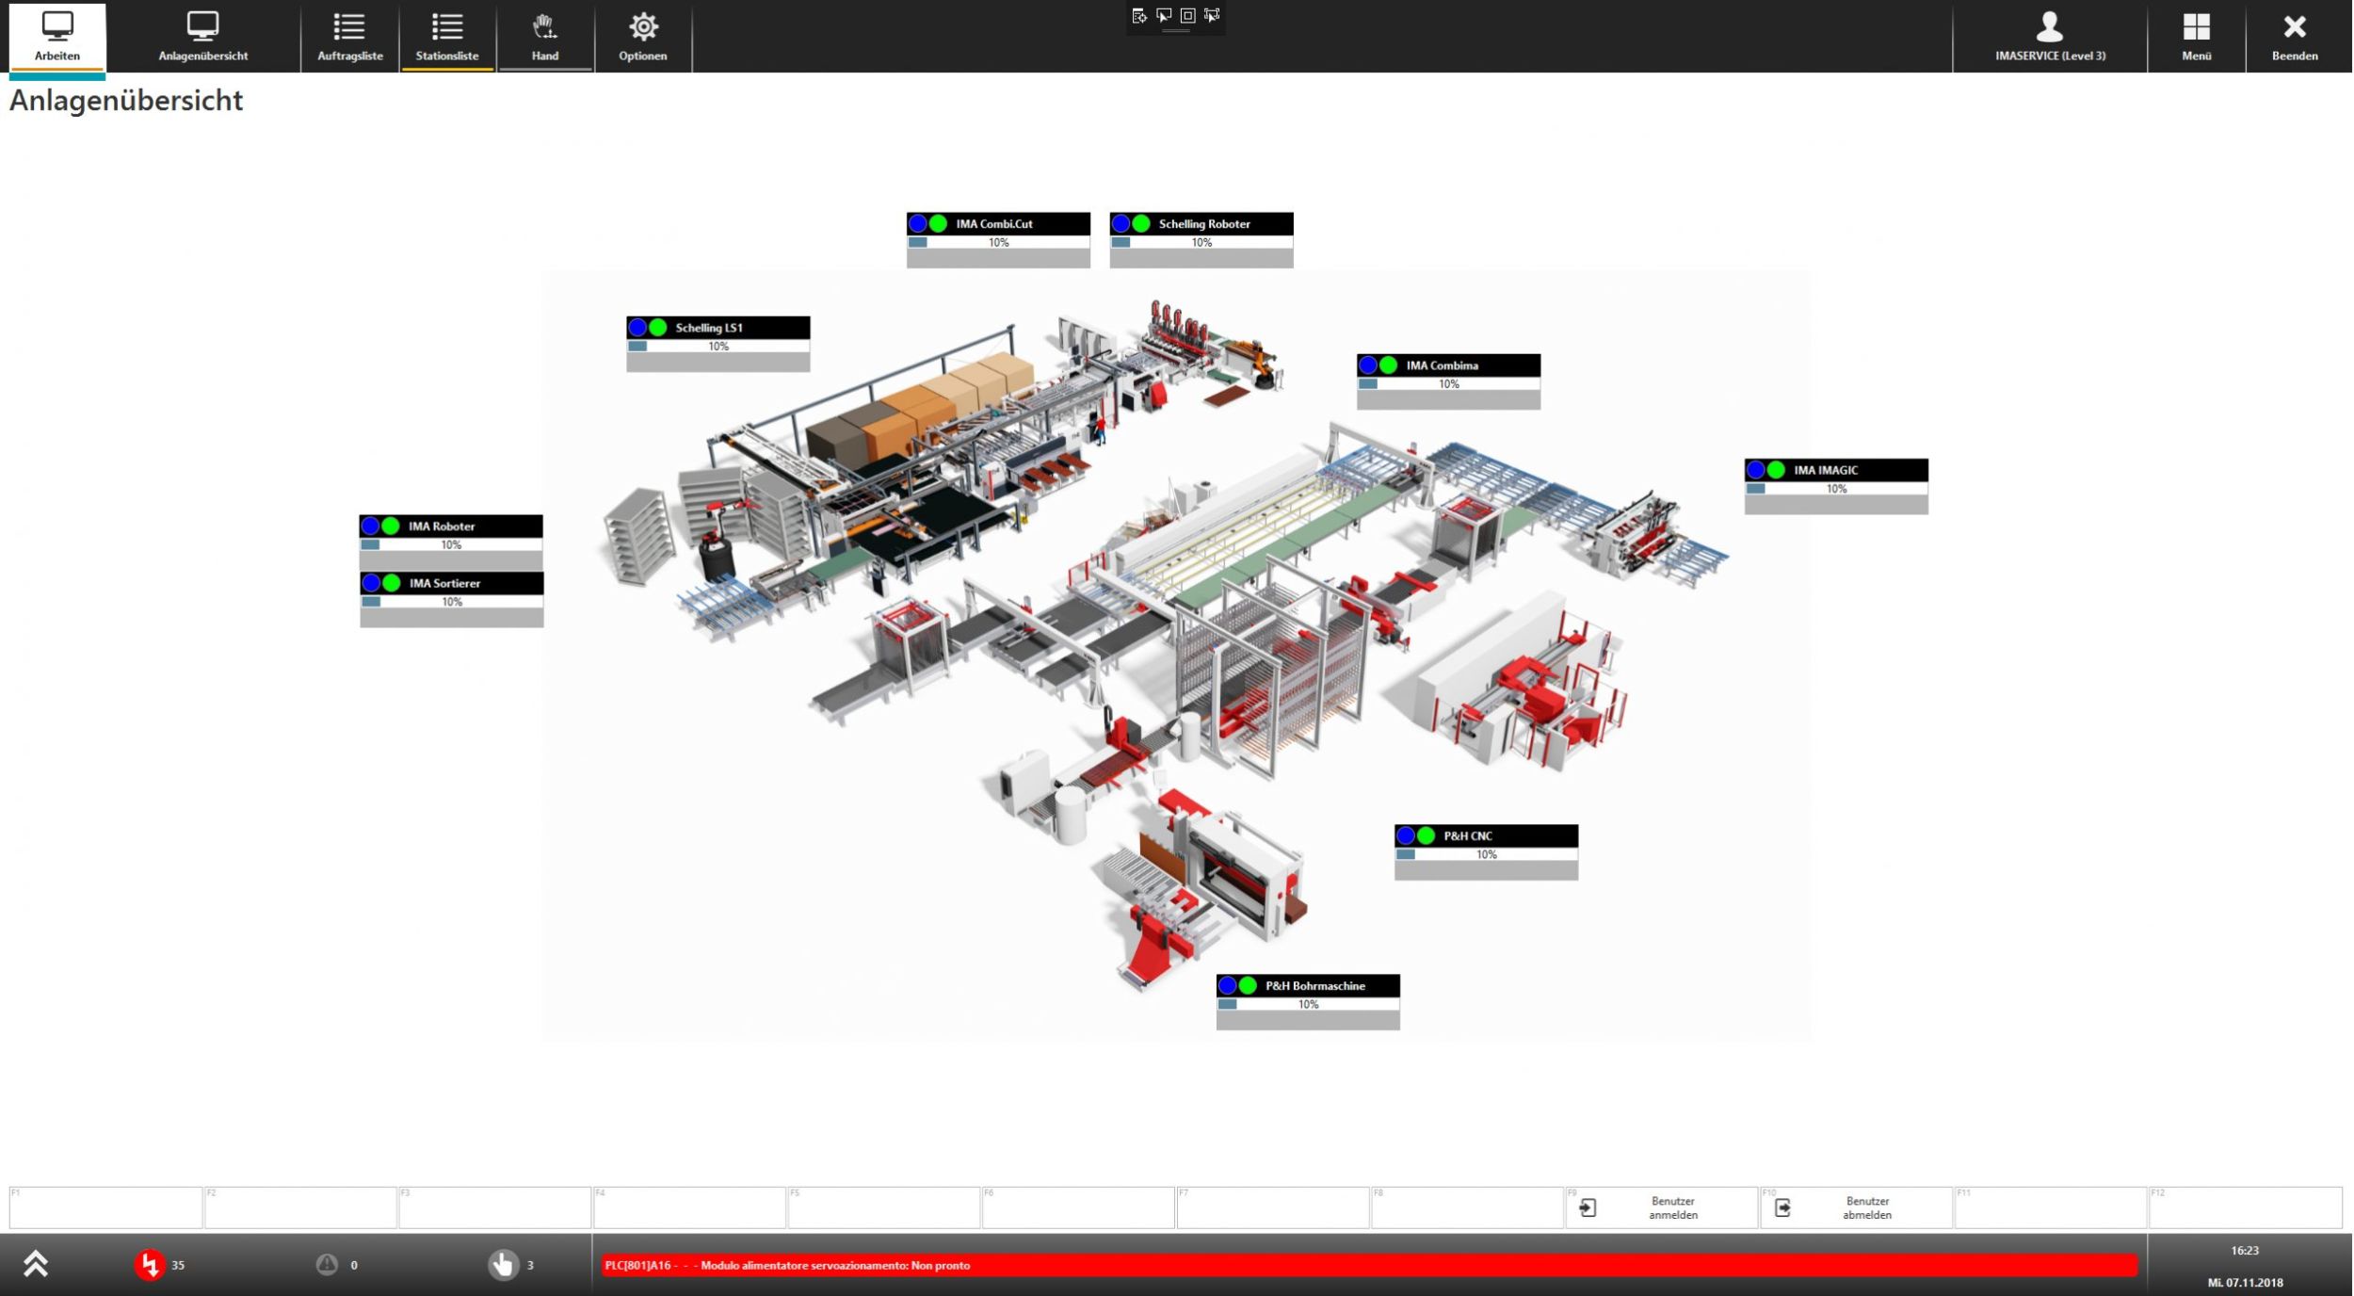Screen dimensions: 2354x1296
Task: Open Optionen gear settings
Action: 643,27
